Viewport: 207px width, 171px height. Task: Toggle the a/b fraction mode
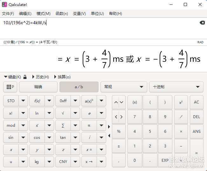pyautogui.click(x=79, y=87)
